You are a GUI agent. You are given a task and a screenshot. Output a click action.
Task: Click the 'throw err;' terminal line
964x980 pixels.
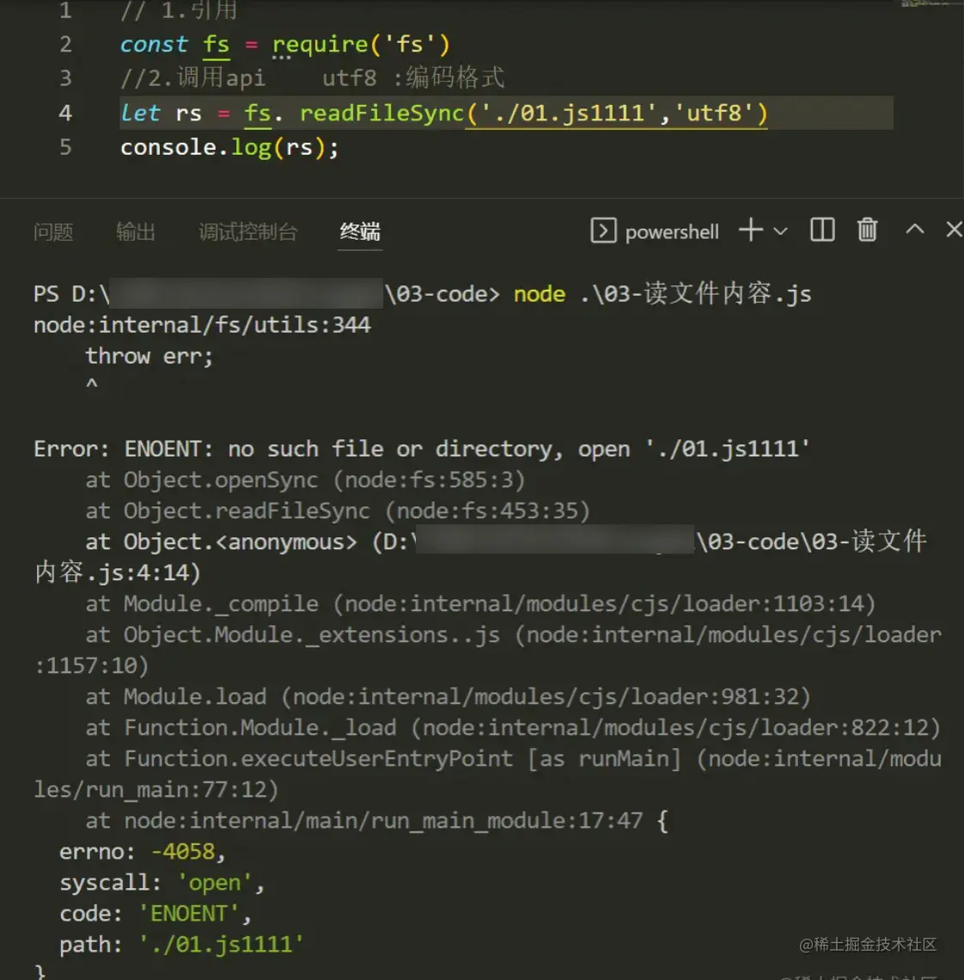[149, 356]
